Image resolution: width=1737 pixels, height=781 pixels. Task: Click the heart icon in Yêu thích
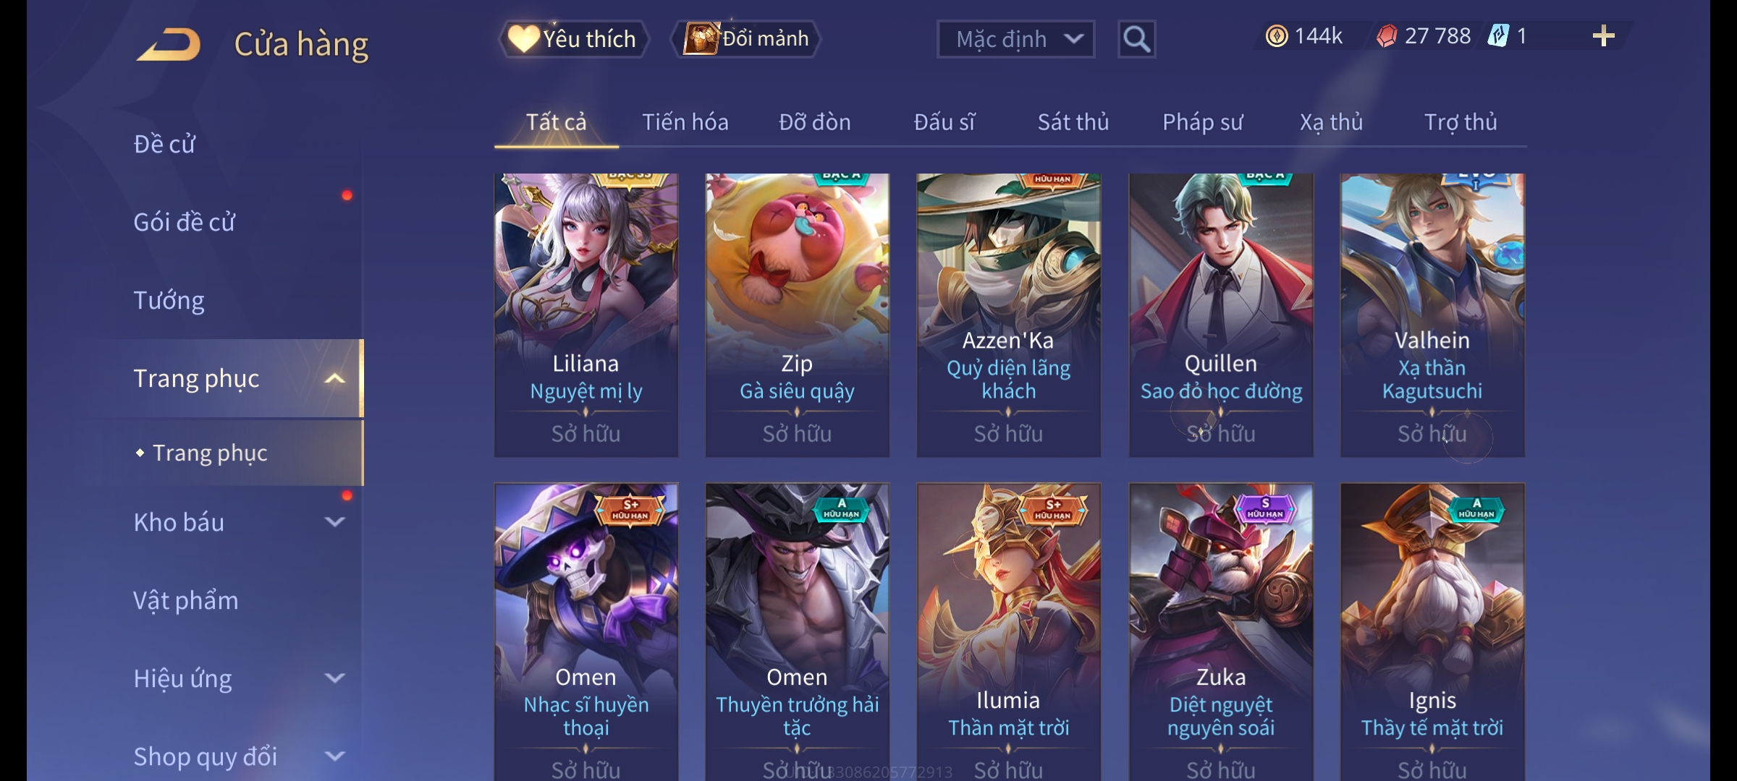pos(523,39)
